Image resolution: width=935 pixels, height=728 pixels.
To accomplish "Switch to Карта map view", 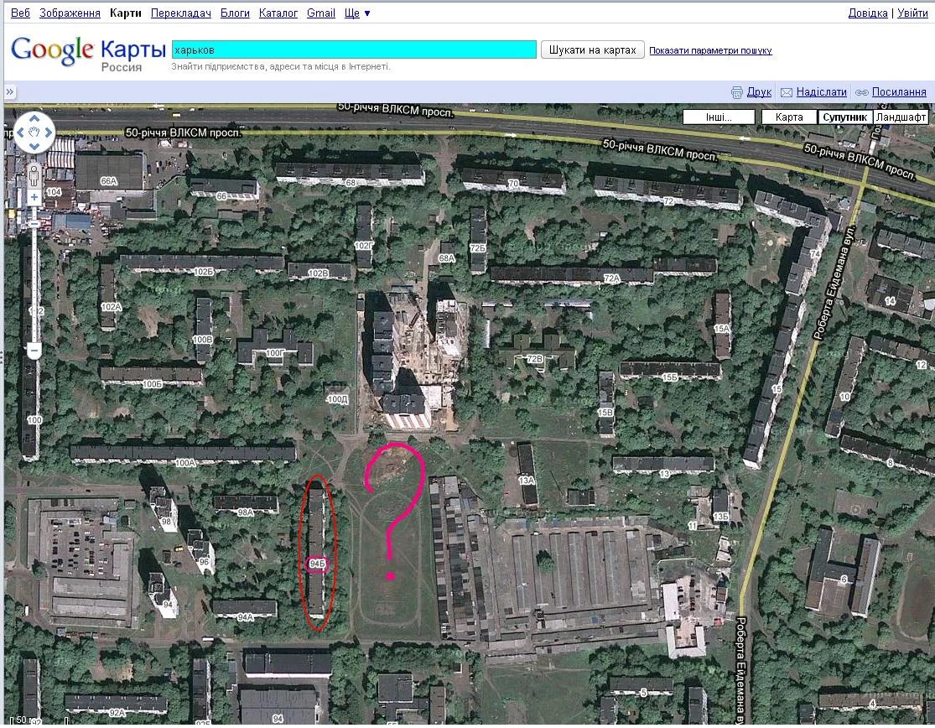I will tap(789, 117).
